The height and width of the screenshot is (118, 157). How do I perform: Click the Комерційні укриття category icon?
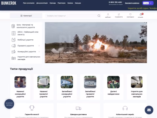click(x=14, y=51)
